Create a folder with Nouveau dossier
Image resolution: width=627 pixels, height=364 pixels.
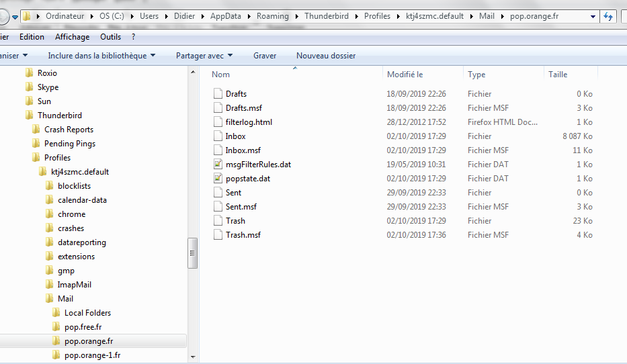(x=326, y=56)
